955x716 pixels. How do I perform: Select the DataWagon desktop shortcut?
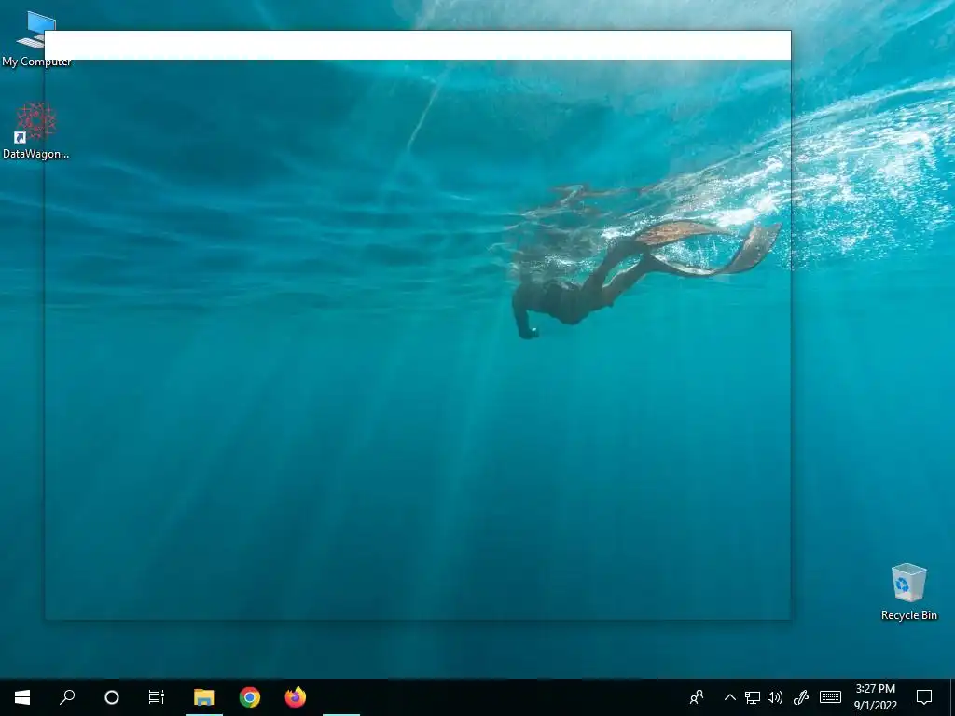(36, 131)
